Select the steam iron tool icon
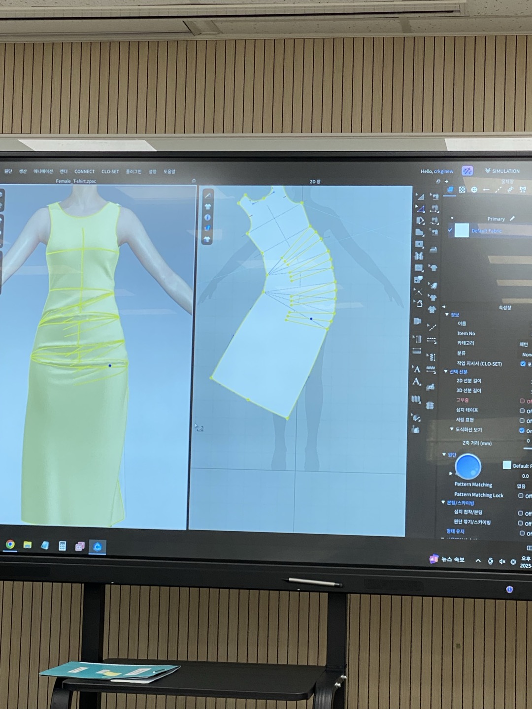 tap(432, 250)
